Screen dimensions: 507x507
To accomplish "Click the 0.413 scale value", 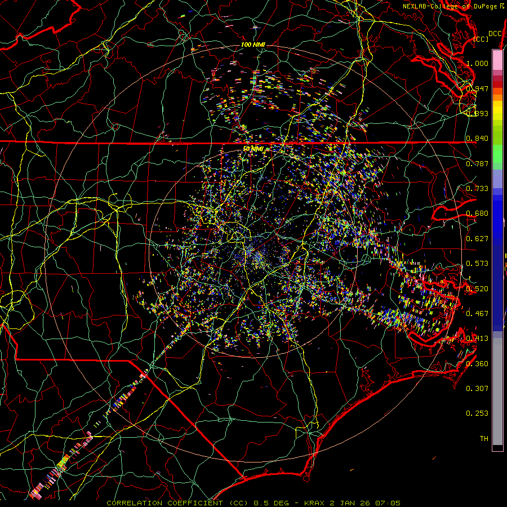I will tap(477, 339).
